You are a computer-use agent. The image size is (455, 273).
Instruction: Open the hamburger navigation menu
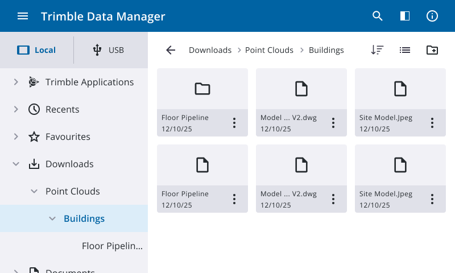[x=23, y=16]
